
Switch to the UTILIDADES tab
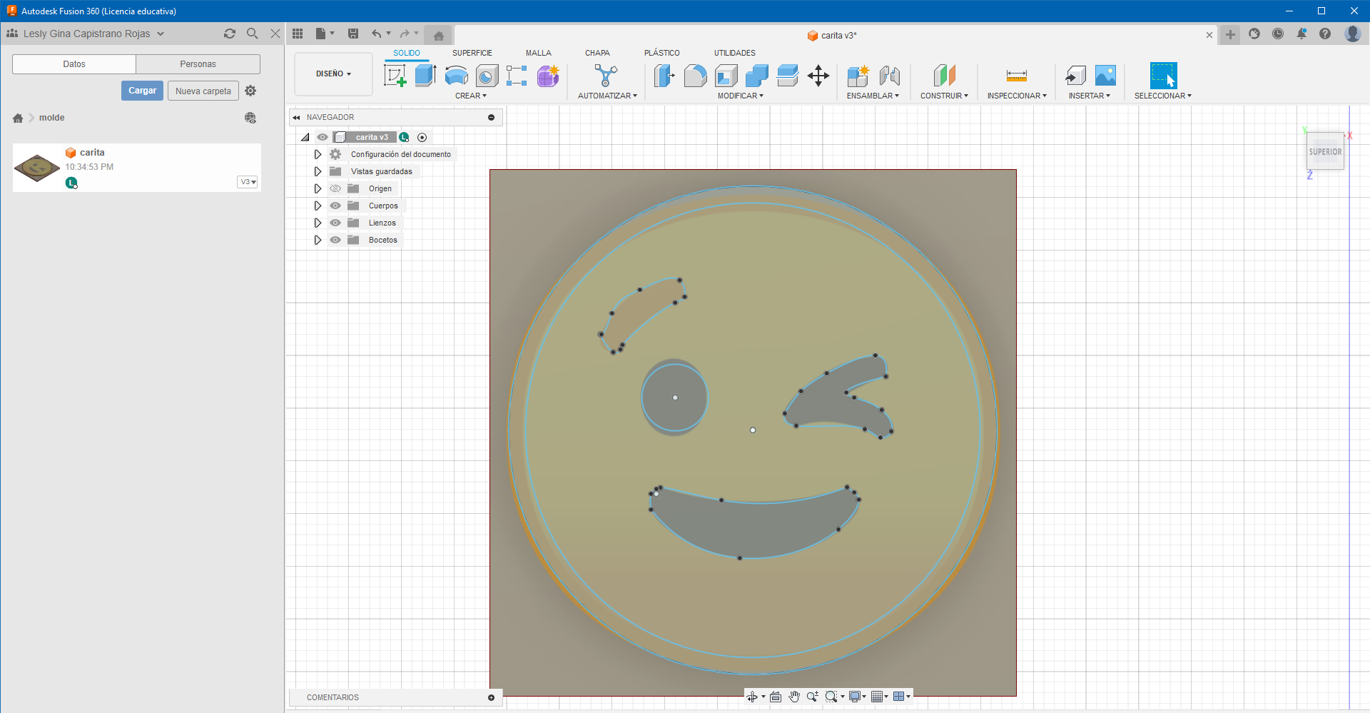point(735,53)
